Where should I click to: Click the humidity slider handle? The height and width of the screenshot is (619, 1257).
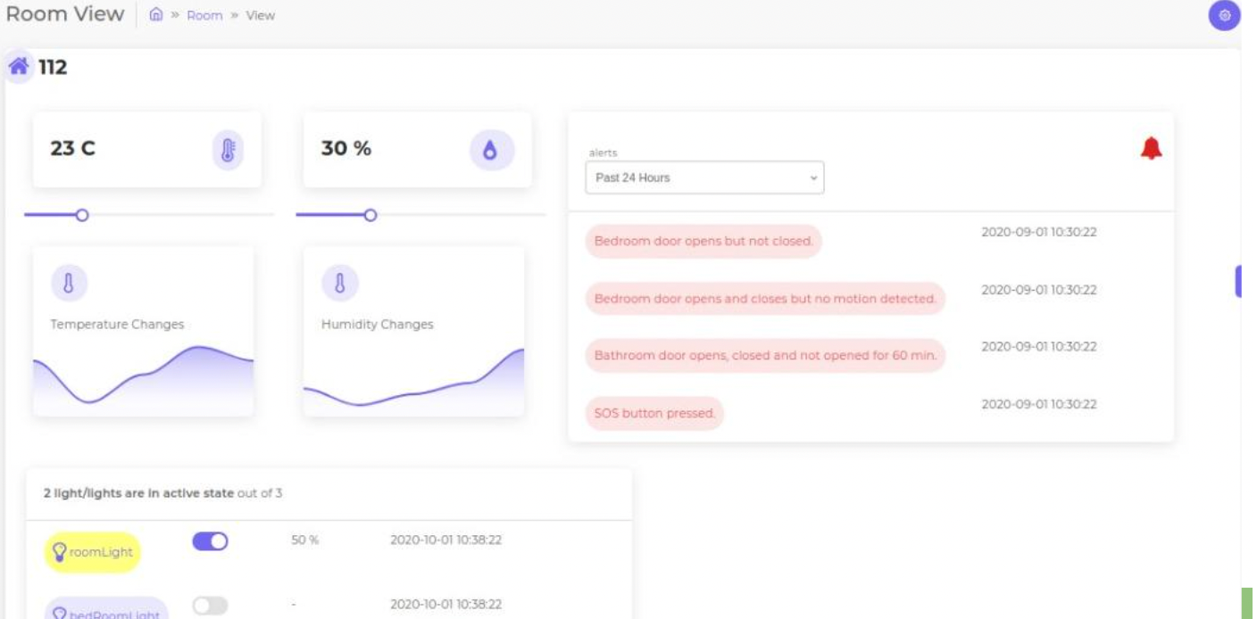click(x=370, y=215)
